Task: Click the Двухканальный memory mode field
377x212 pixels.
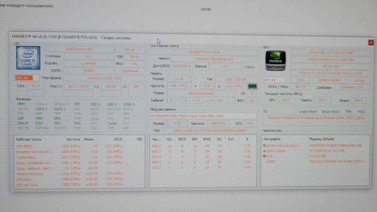Action: pos(201,93)
